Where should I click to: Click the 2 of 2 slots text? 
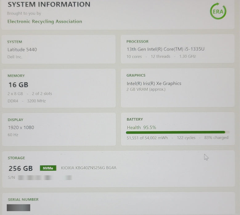[x=42, y=94]
